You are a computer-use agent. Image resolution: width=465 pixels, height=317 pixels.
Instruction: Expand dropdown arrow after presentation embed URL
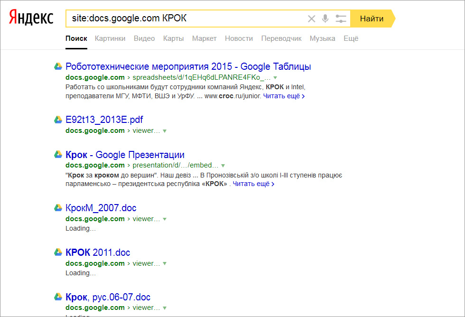click(223, 166)
